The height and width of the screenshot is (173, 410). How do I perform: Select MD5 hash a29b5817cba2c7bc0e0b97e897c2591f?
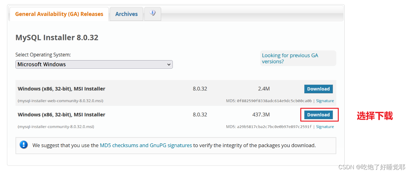point(274,127)
